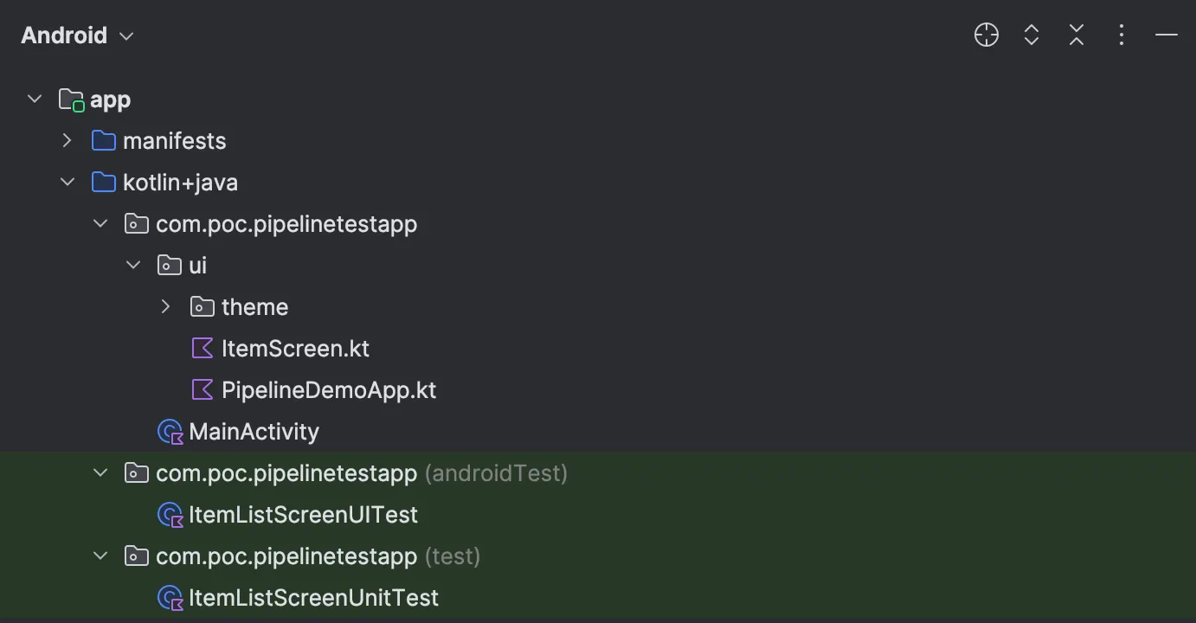
Task: Click the folder icon beside manifests
Action: coord(103,140)
